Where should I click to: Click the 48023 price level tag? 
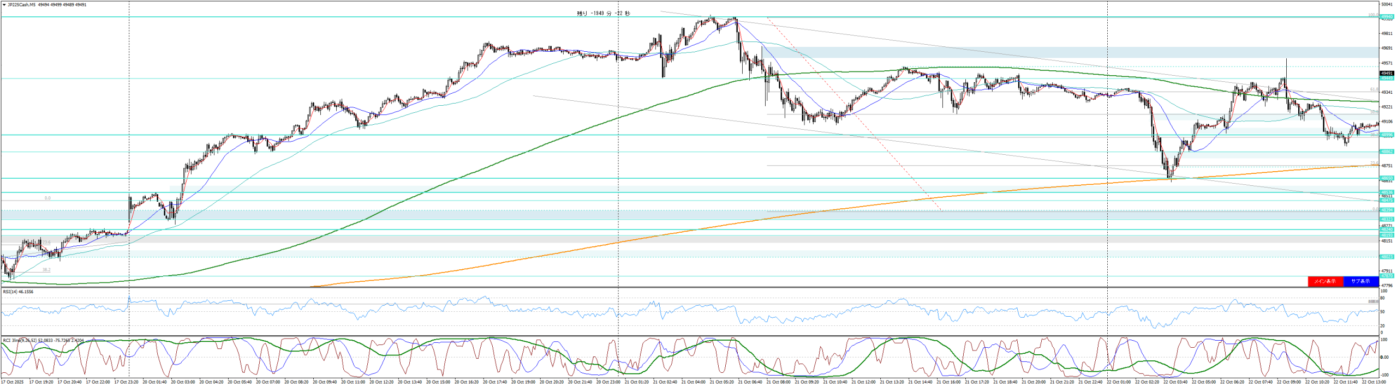1387,257
